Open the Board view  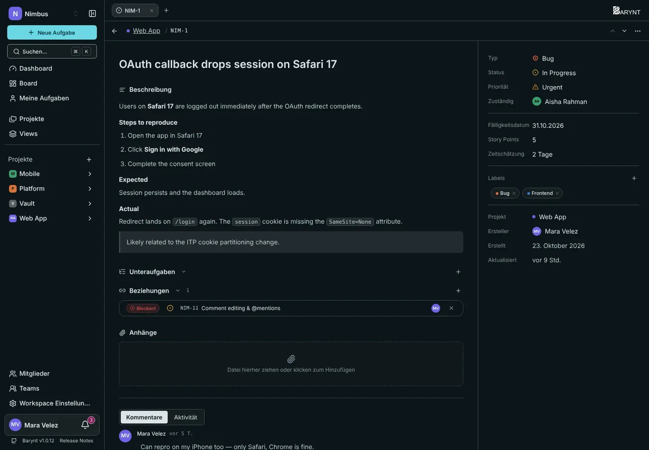(52, 83)
